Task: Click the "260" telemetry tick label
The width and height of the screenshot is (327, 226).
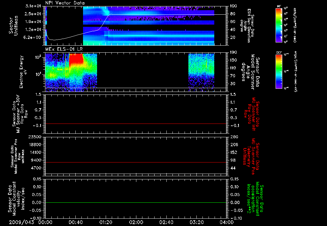Action: point(233,137)
